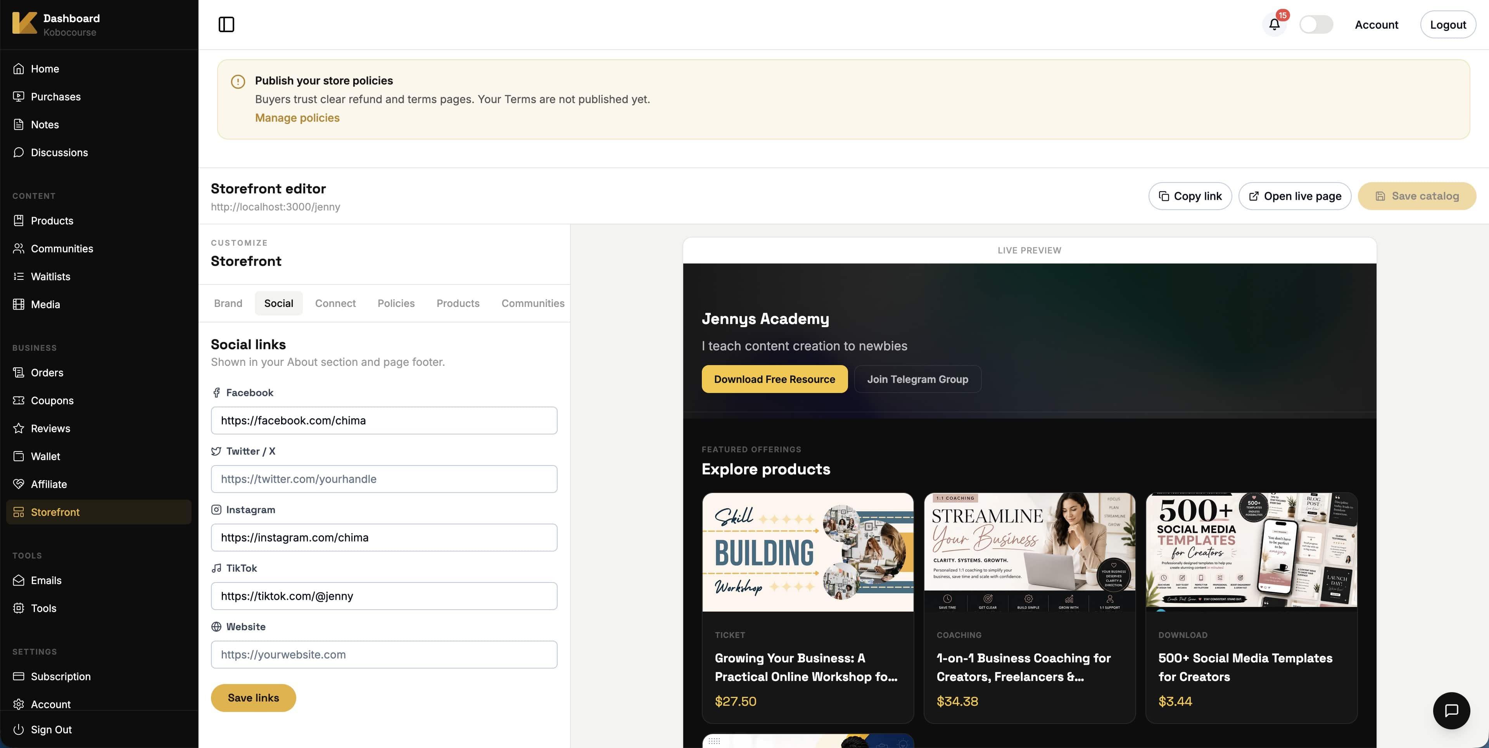Click the Jennys Academy heading
The width and height of the screenshot is (1489, 748).
[x=765, y=319]
